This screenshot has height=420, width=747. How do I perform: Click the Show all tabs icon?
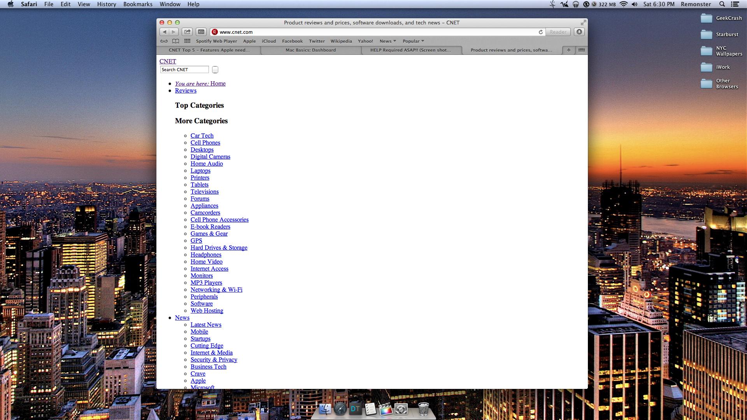582,50
